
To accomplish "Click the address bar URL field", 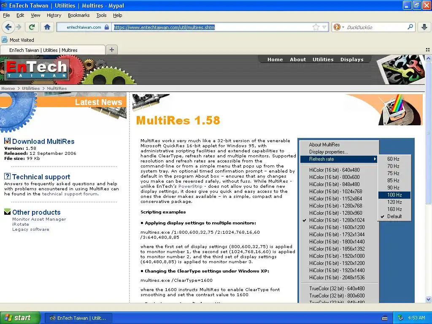I will (x=212, y=27).
